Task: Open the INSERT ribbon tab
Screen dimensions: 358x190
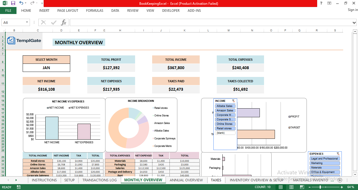Action: pyautogui.click(x=44, y=11)
